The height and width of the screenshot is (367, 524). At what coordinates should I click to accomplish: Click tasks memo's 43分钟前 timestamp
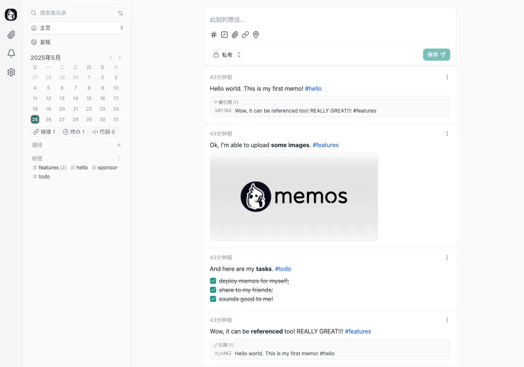click(221, 257)
